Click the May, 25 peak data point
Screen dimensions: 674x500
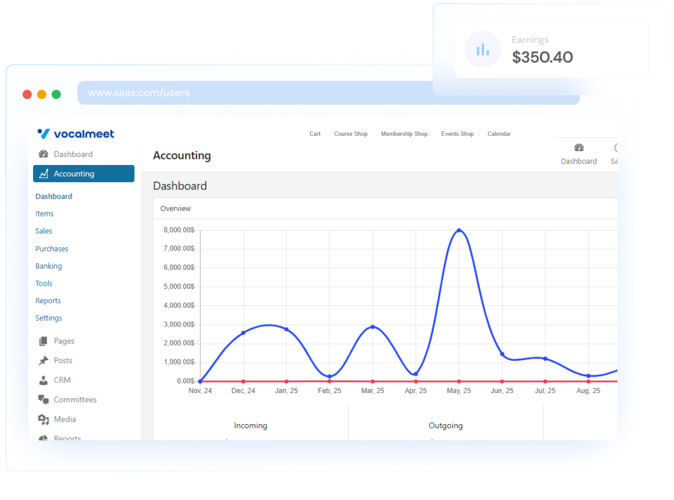[x=459, y=231]
